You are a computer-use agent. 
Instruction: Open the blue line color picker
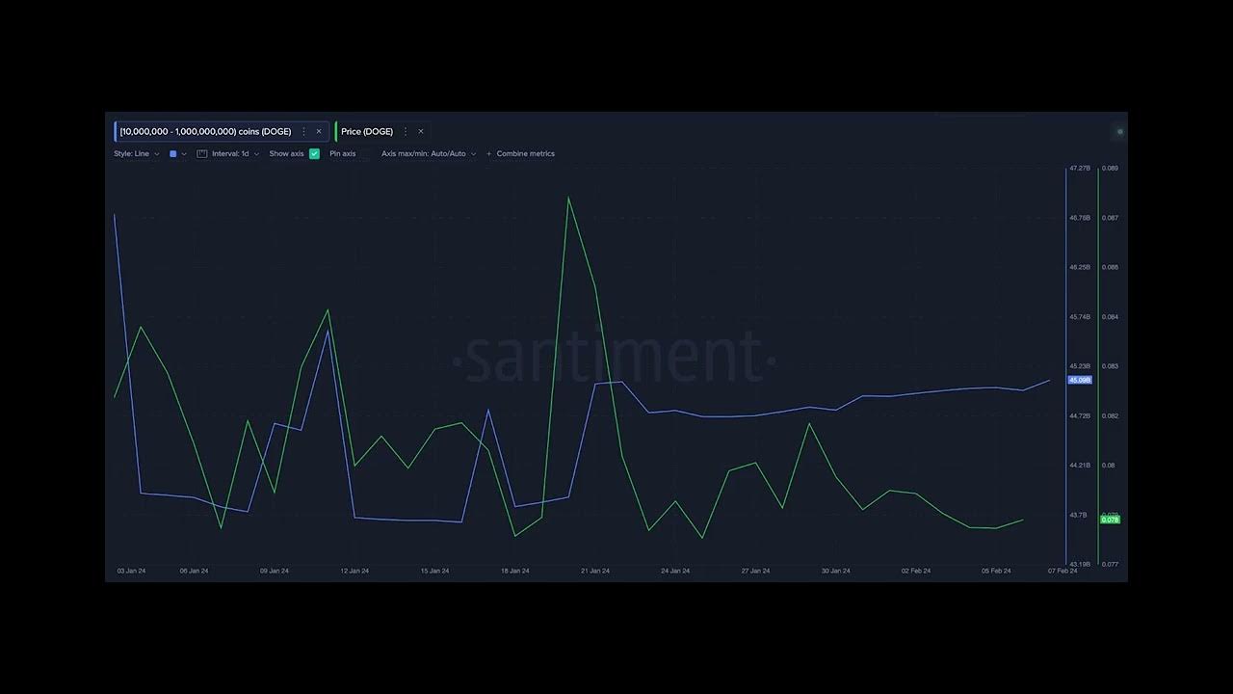[x=178, y=153]
